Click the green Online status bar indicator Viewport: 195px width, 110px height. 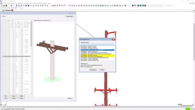pos(188,109)
